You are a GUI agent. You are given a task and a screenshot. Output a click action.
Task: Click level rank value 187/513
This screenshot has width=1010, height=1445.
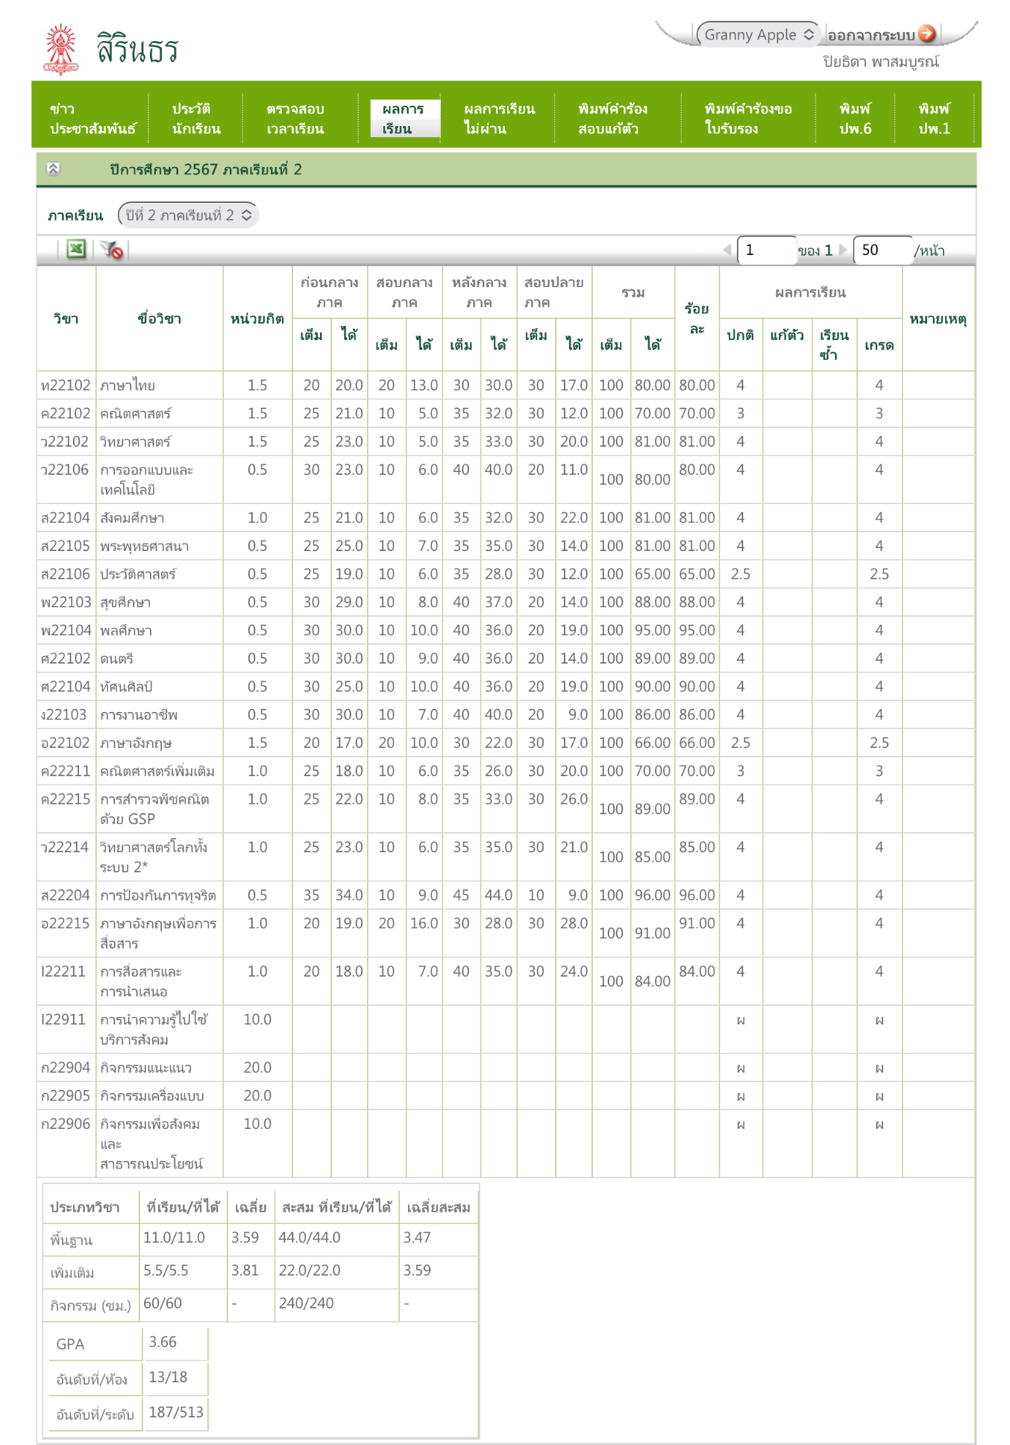[176, 1412]
